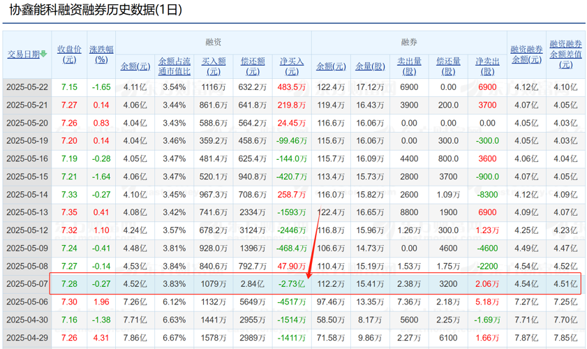
Task: Click sell volume 7.36万
Action: click(409, 302)
